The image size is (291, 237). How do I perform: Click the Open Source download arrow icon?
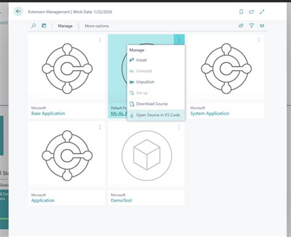click(x=132, y=115)
